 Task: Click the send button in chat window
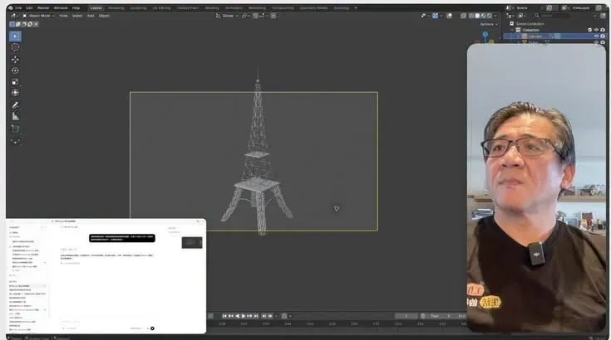click(x=152, y=328)
